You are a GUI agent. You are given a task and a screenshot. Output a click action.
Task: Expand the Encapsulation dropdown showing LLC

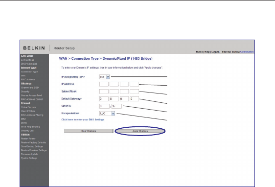[x=107, y=114]
